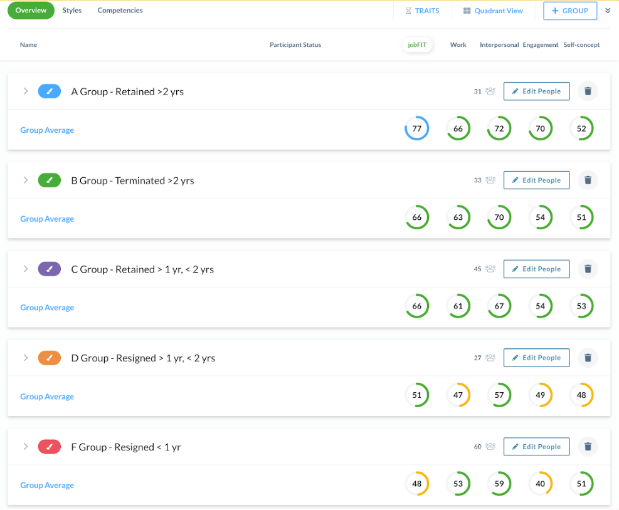Delete F Group using trash icon

click(x=588, y=447)
